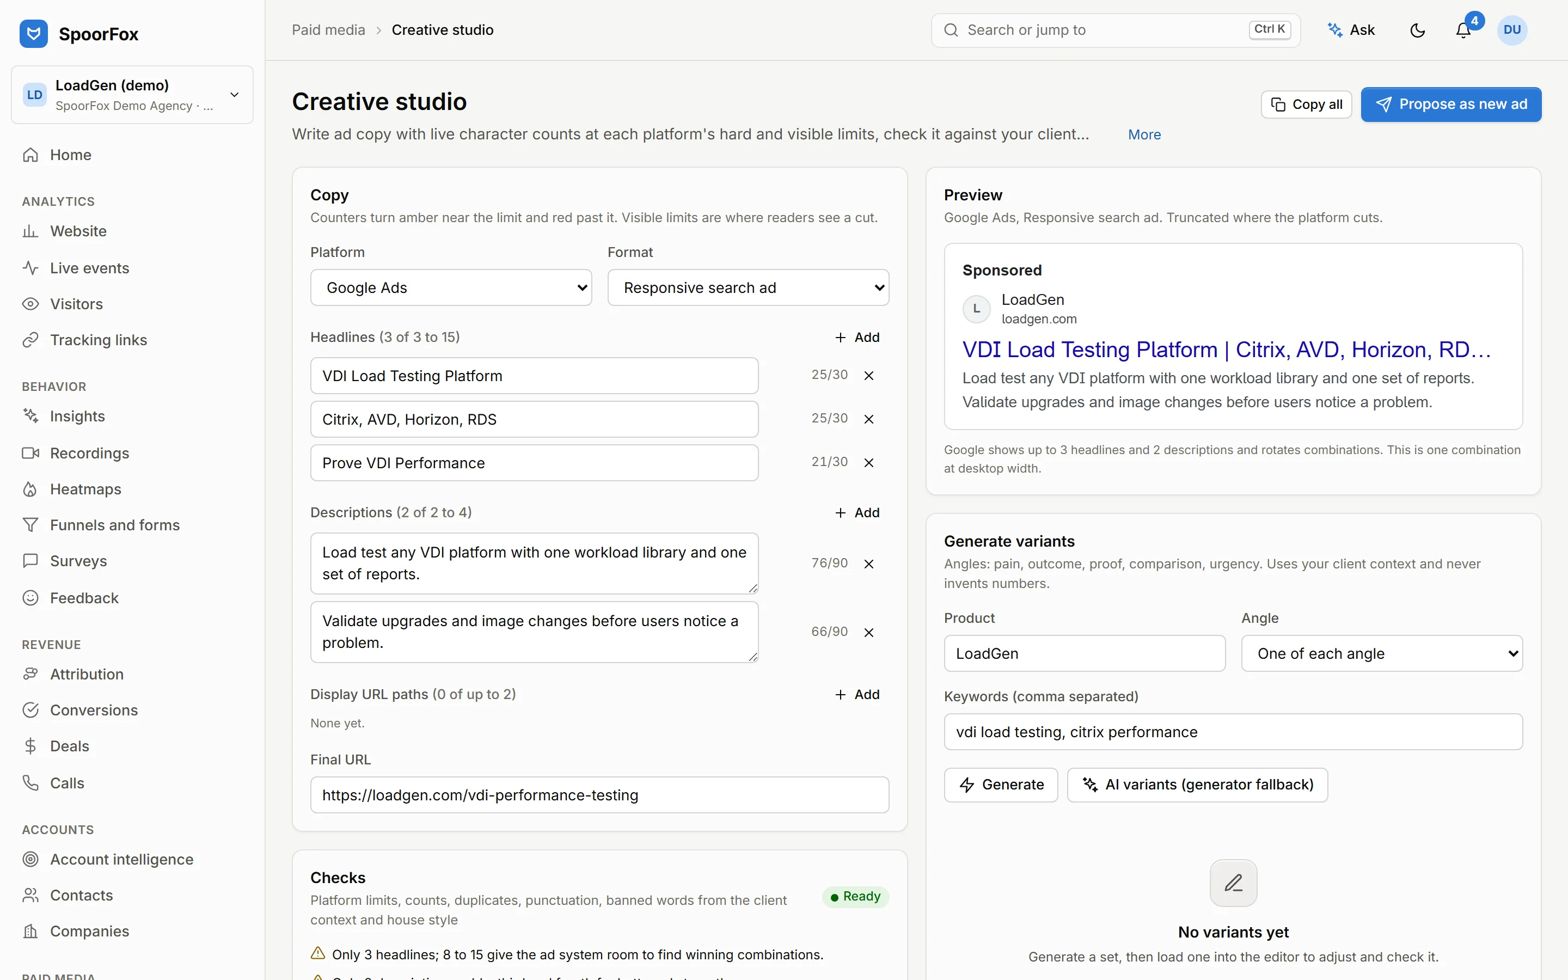This screenshot has width=1568, height=980.
Task: Open notifications bell
Action: [1463, 30]
